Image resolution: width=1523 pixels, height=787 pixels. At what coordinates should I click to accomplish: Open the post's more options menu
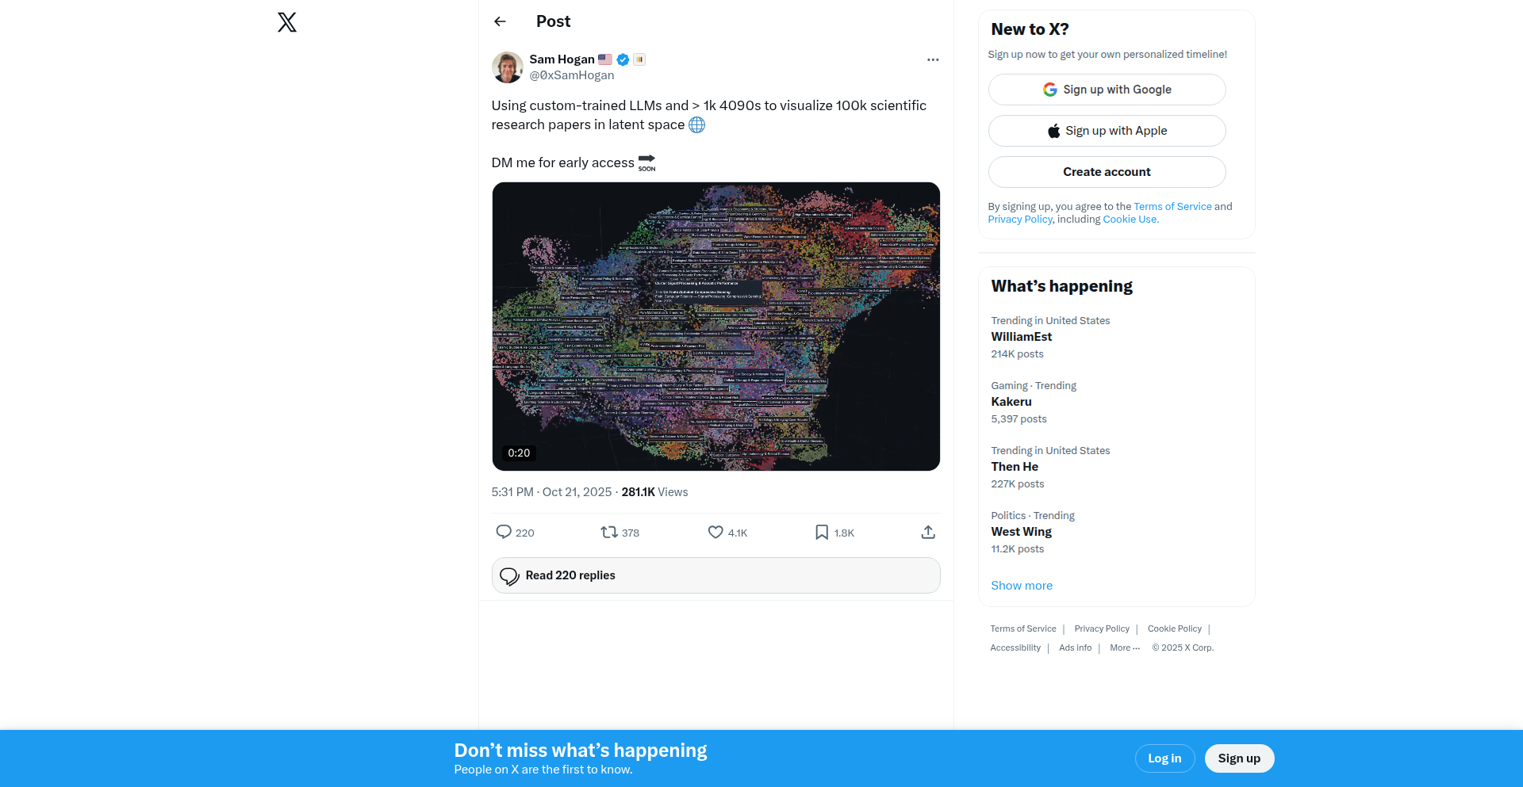tap(933, 59)
